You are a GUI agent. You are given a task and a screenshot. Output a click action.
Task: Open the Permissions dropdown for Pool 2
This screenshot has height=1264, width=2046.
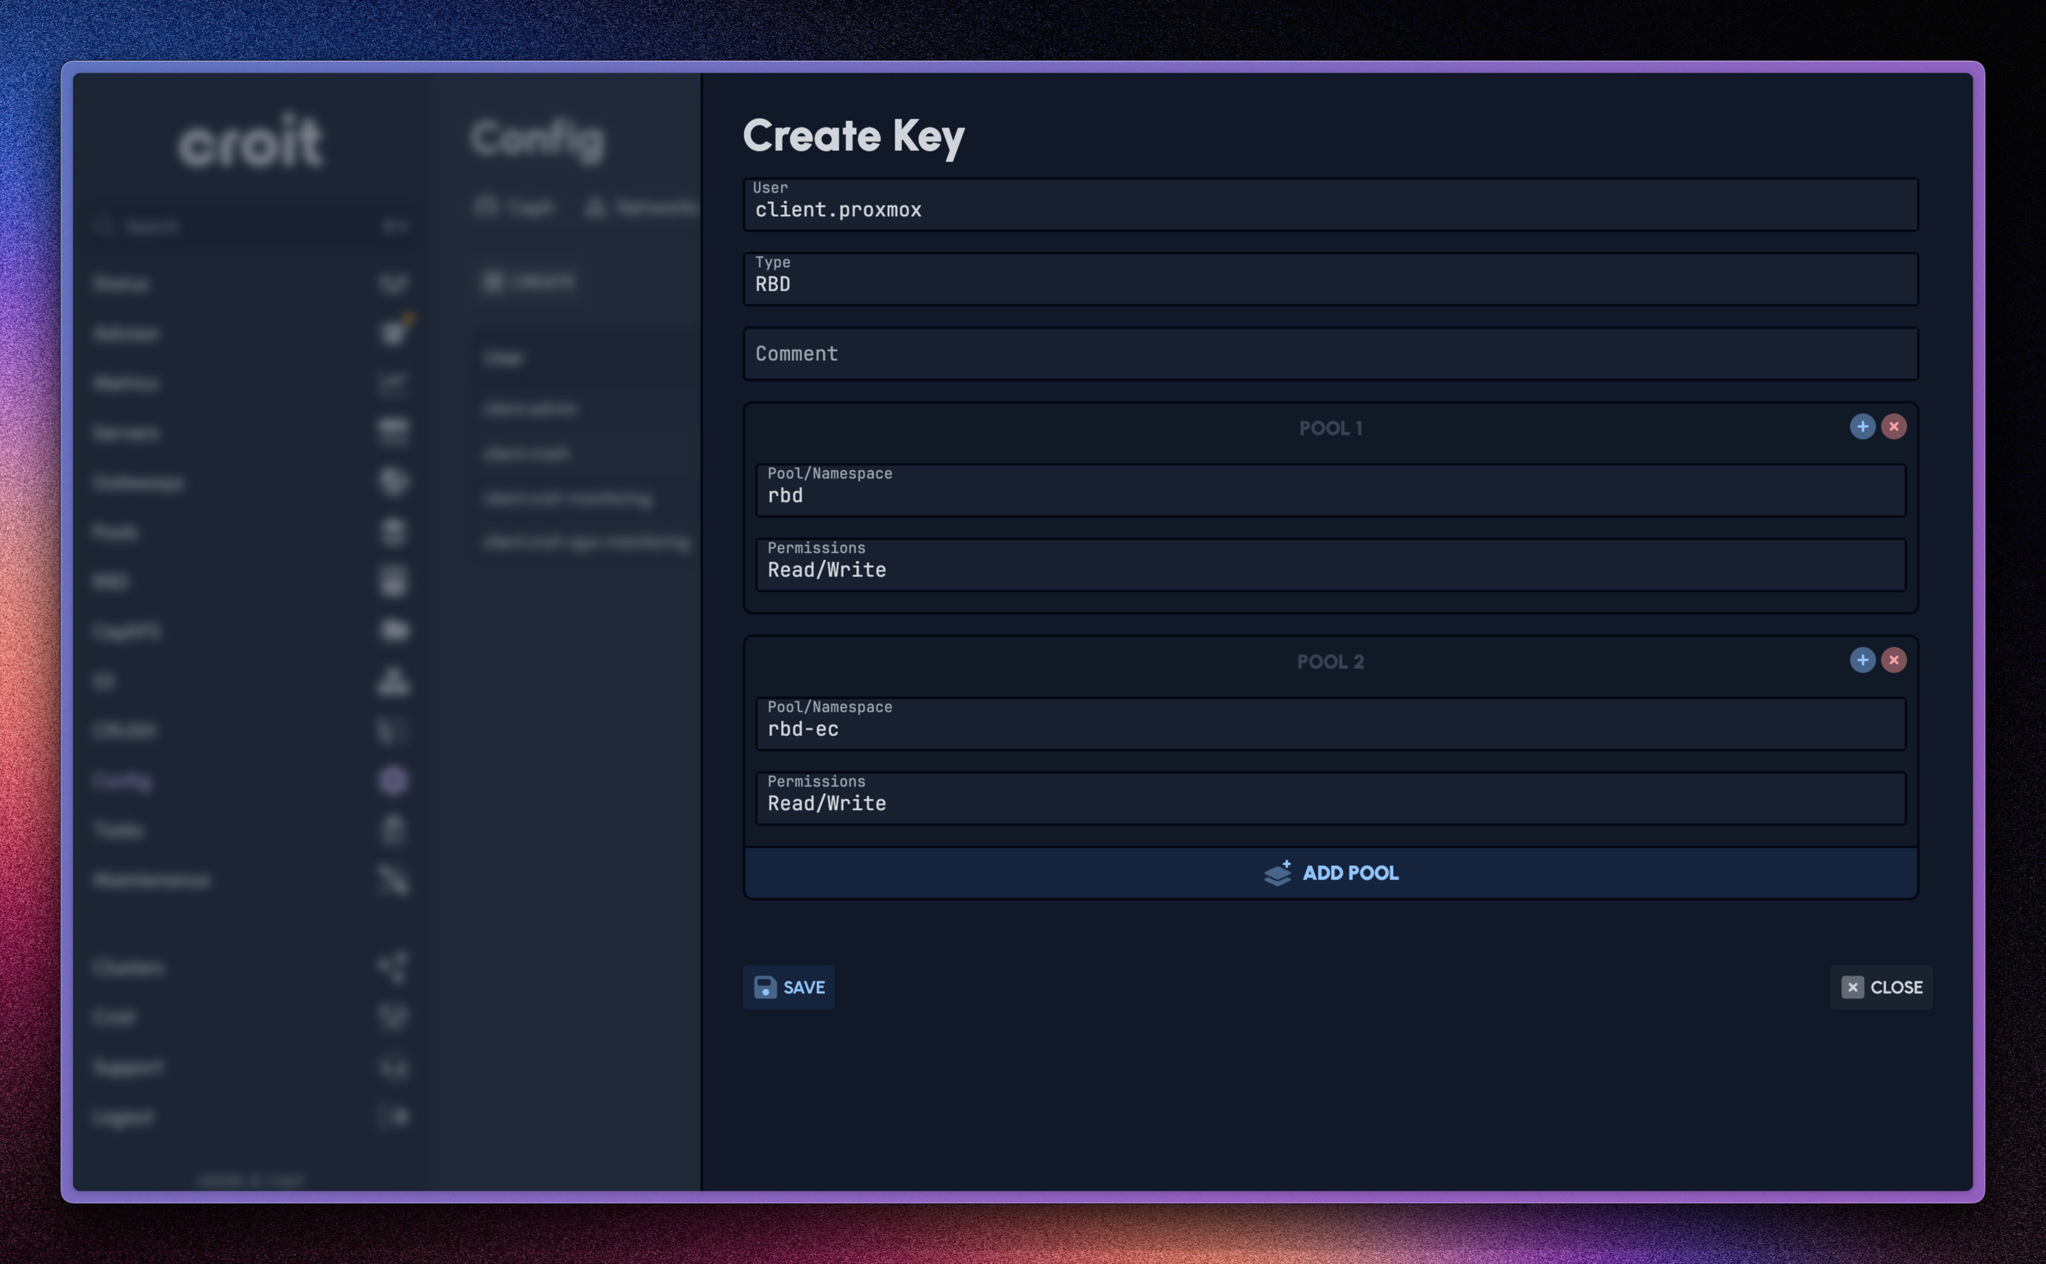pyautogui.click(x=1330, y=798)
